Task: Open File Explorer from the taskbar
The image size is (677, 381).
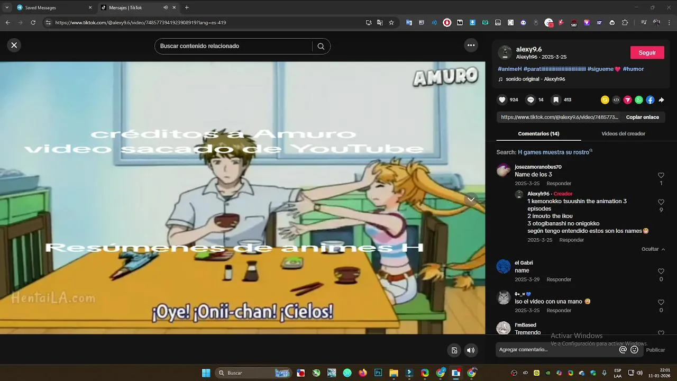Action: tap(394, 373)
